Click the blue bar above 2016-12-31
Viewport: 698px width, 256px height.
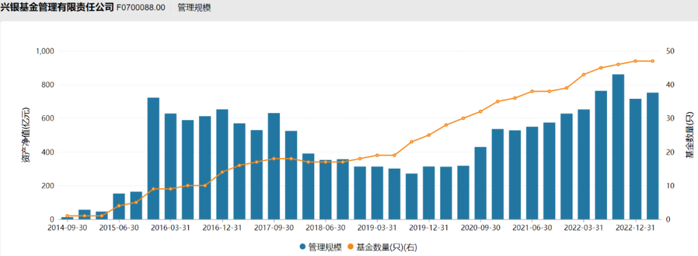pos(222,164)
